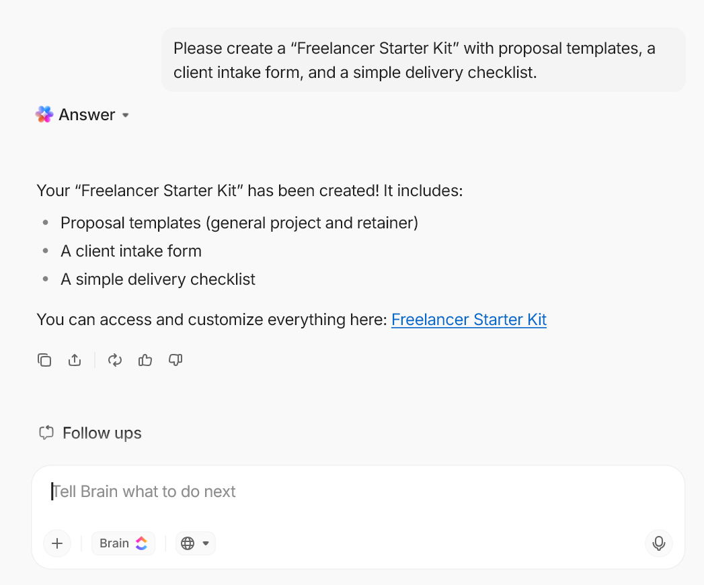This screenshot has height=585, width=704.
Task: Give the answer a thumbs down
Action: [x=175, y=360]
